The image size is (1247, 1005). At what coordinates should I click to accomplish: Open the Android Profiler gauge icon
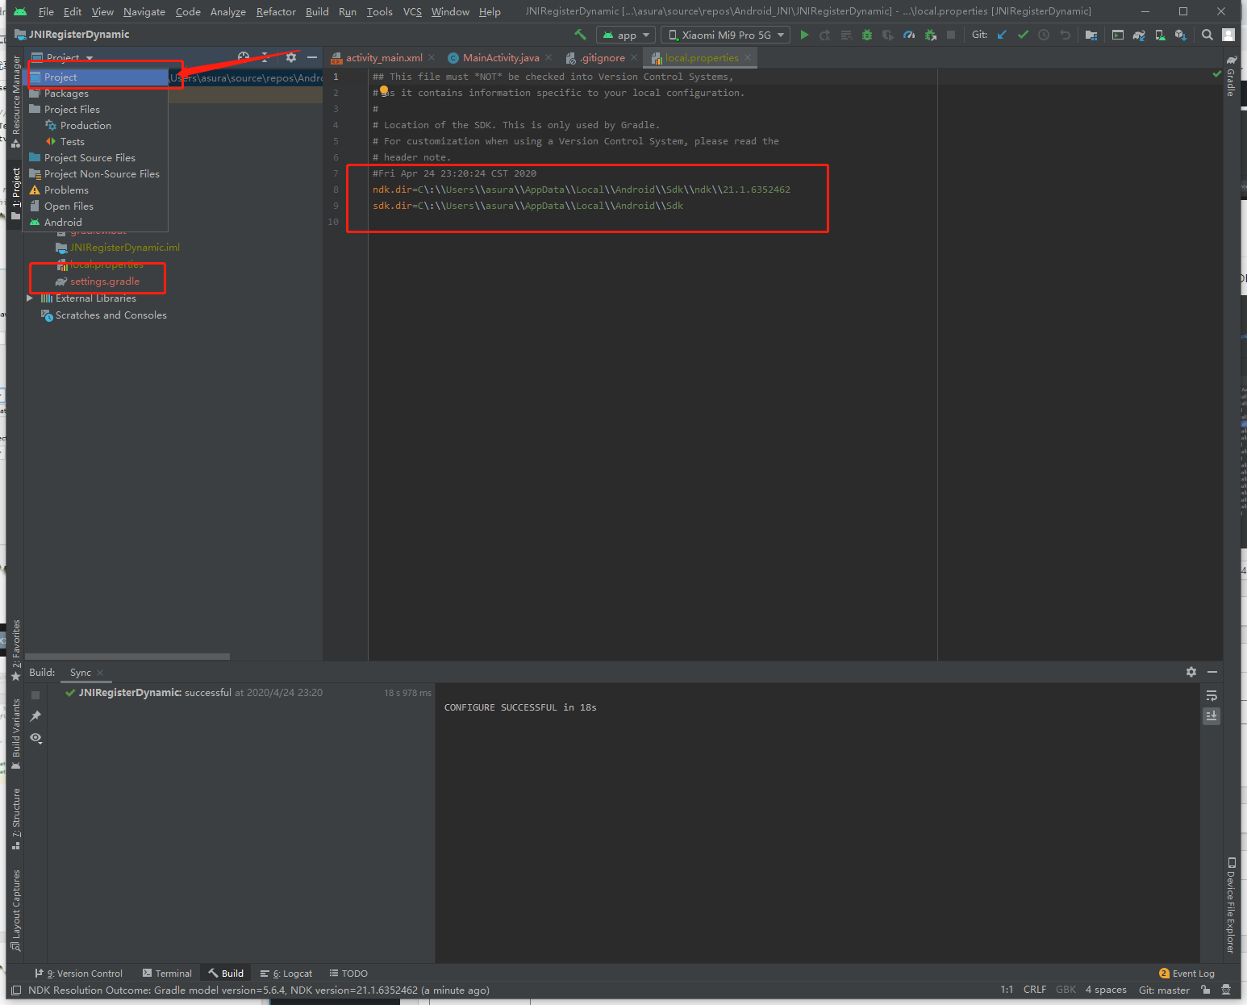[x=909, y=35]
